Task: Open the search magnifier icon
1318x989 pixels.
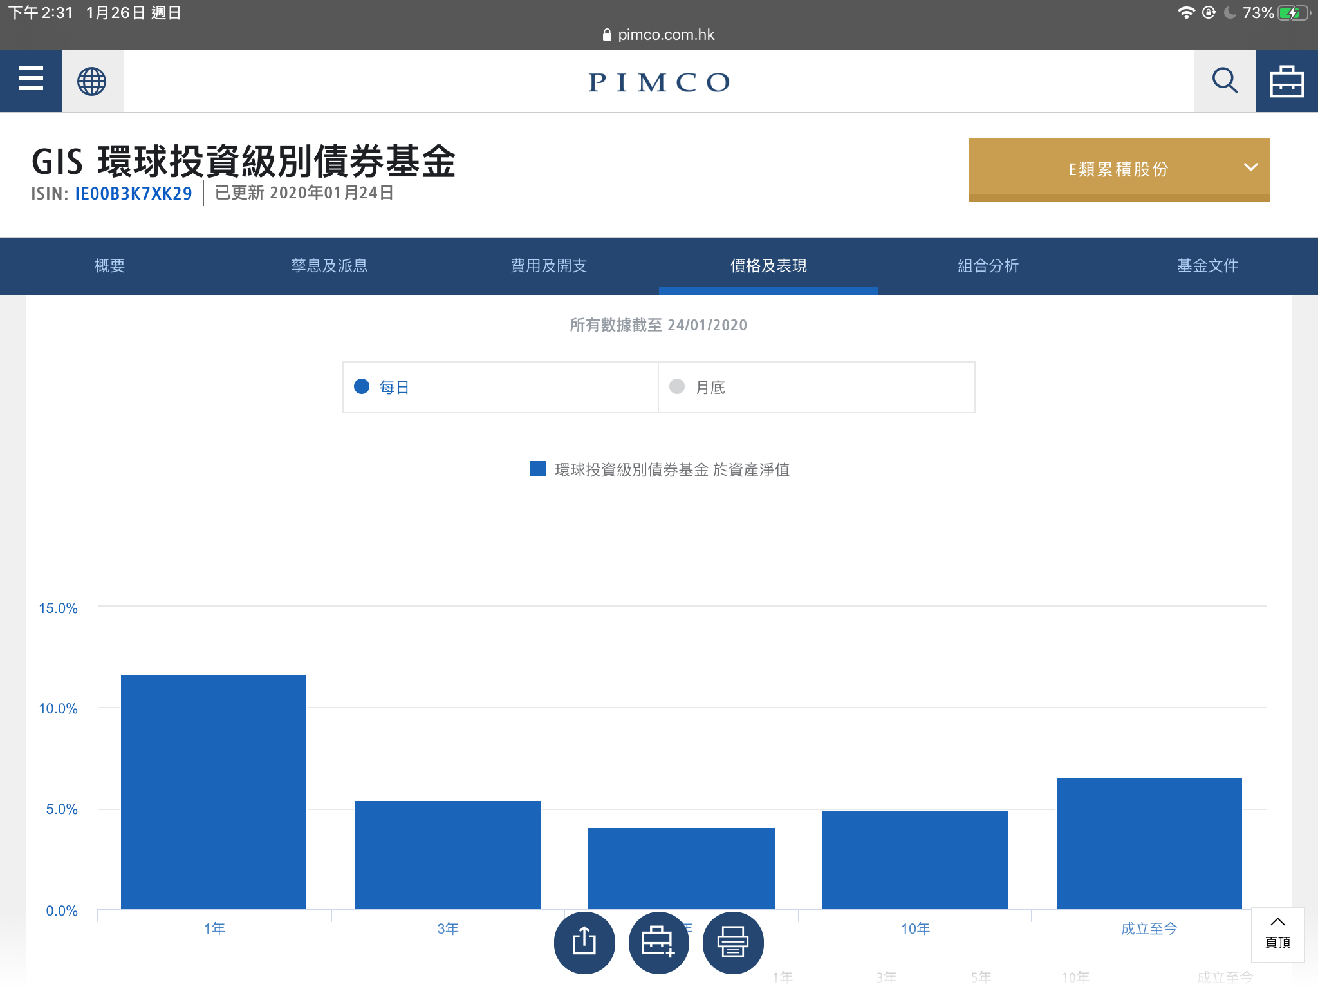Action: 1224,80
